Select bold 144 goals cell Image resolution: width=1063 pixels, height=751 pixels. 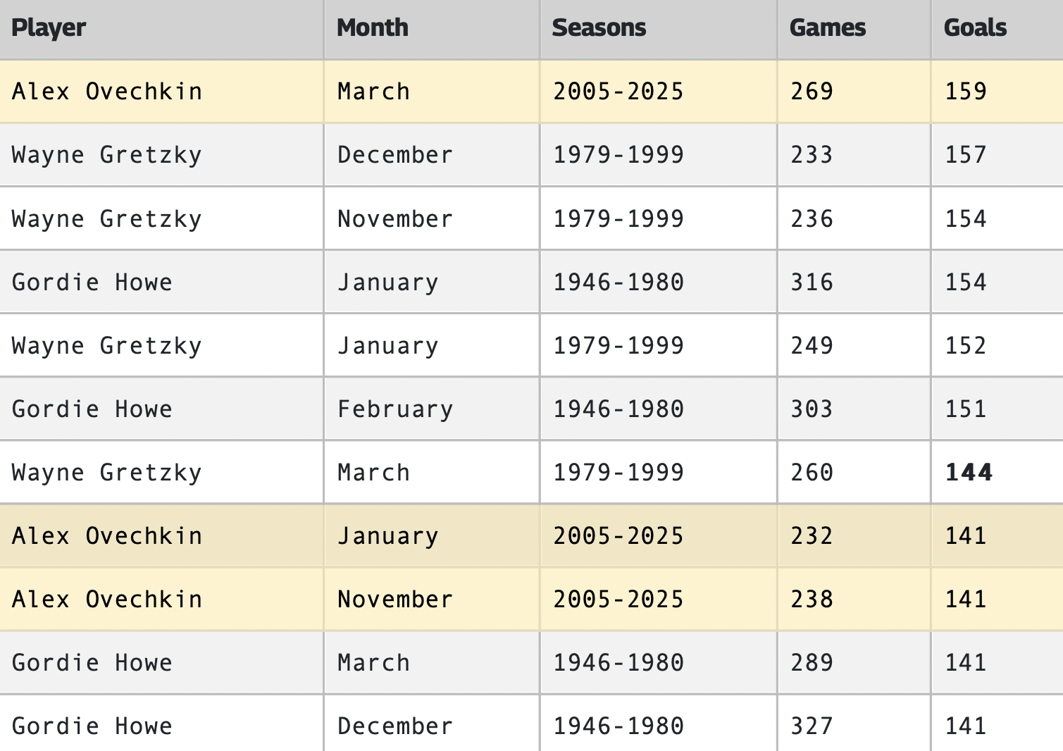point(969,472)
